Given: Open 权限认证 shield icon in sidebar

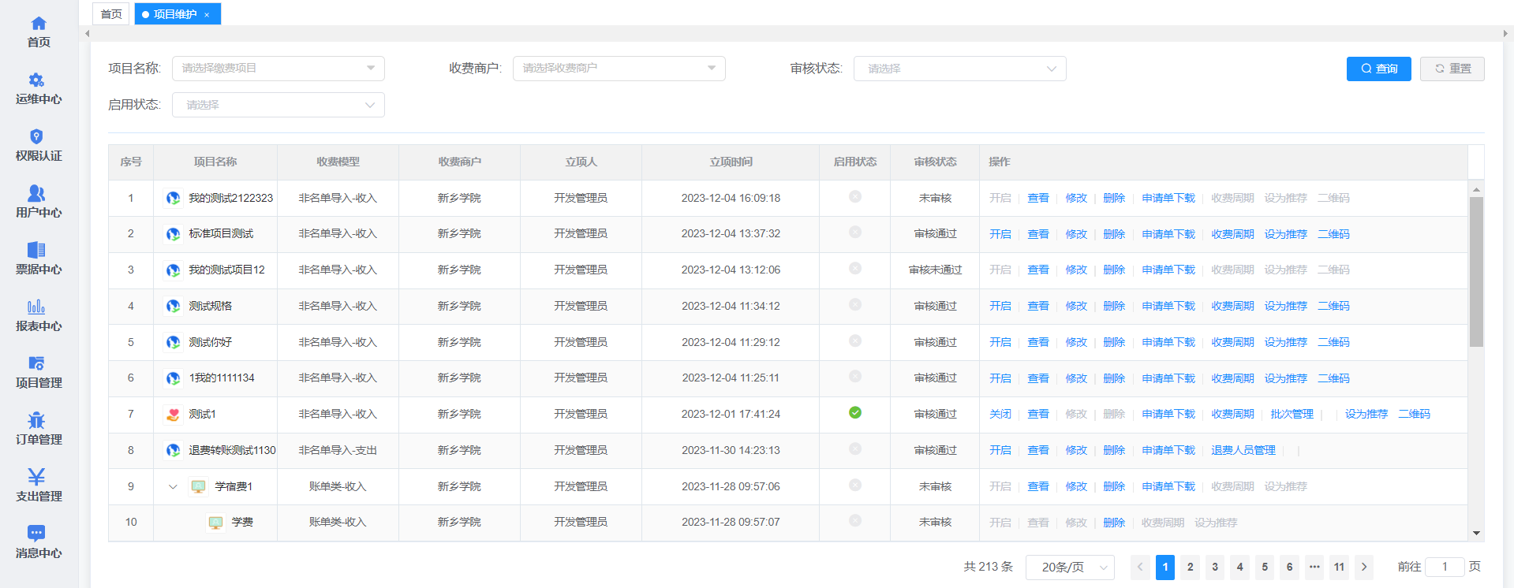Looking at the screenshot, I should click(36, 136).
